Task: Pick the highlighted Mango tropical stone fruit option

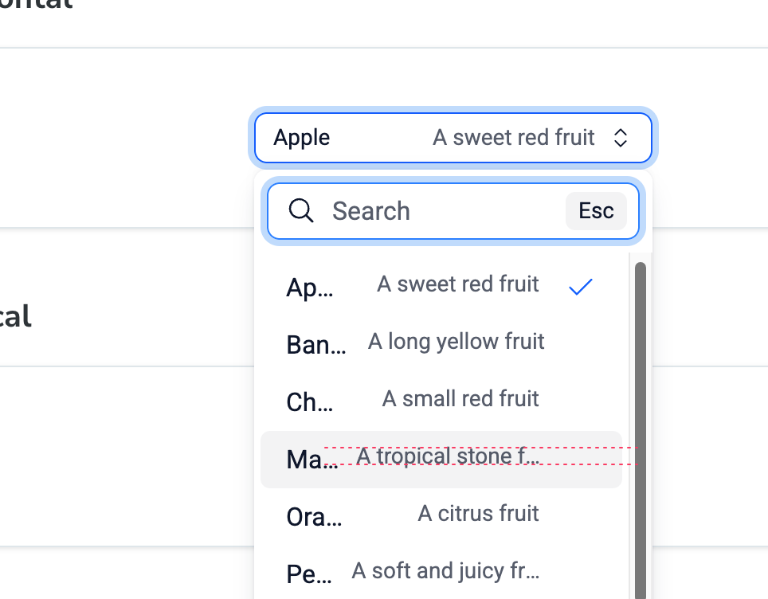Action: coord(441,459)
